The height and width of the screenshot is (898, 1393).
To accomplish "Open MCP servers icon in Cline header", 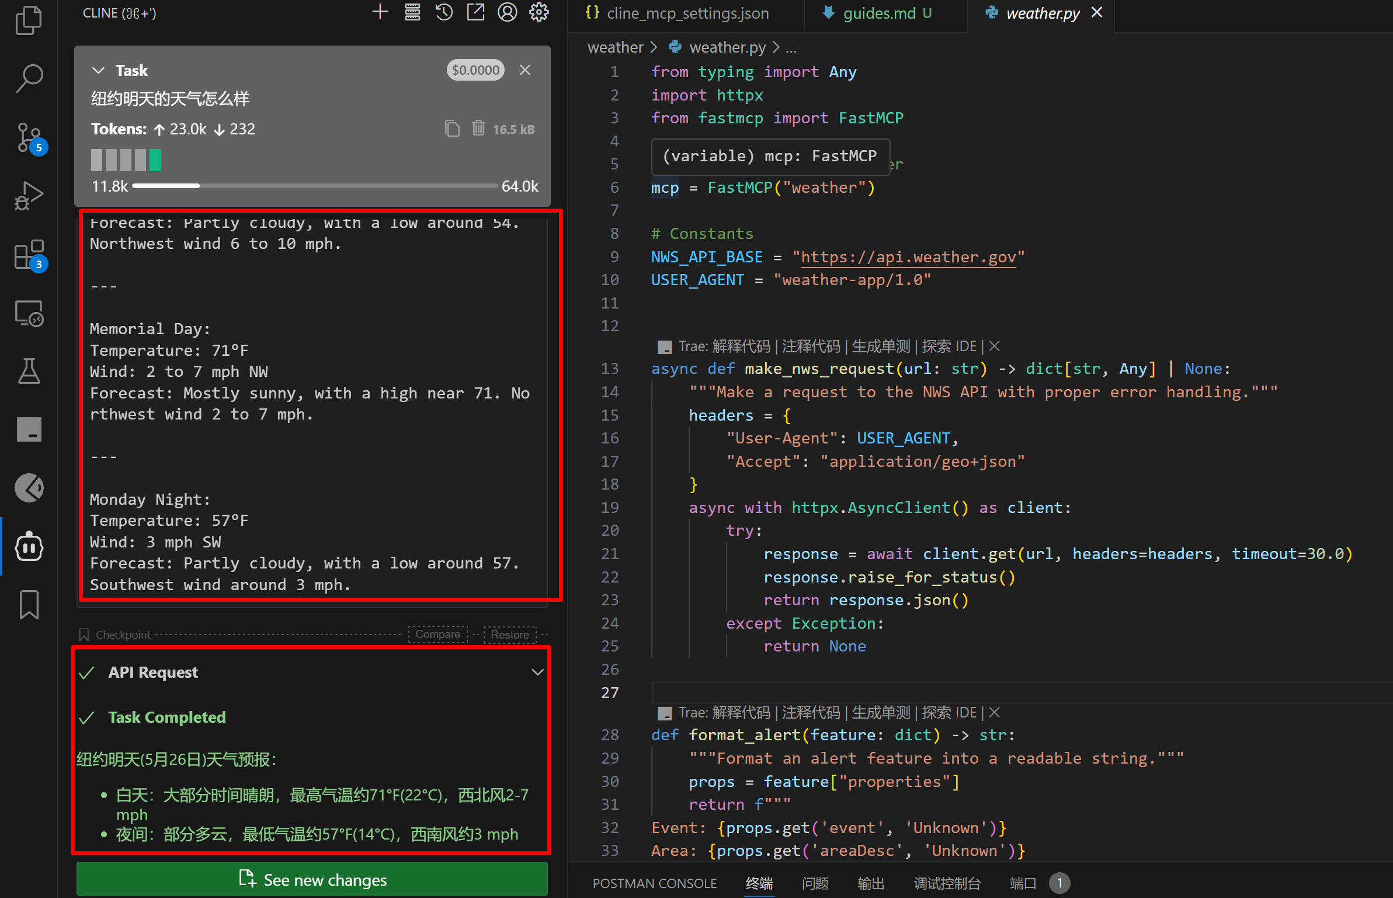I will pyautogui.click(x=412, y=13).
